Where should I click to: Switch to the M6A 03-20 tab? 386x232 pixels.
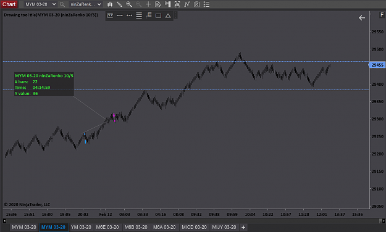164,227
